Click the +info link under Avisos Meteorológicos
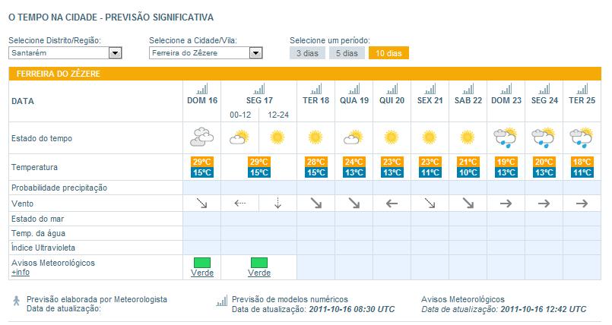Screen dimensions: 612x325 pyautogui.click(x=20, y=272)
